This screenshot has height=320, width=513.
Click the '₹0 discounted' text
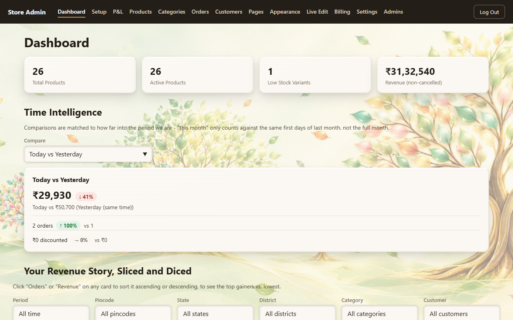pos(50,240)
